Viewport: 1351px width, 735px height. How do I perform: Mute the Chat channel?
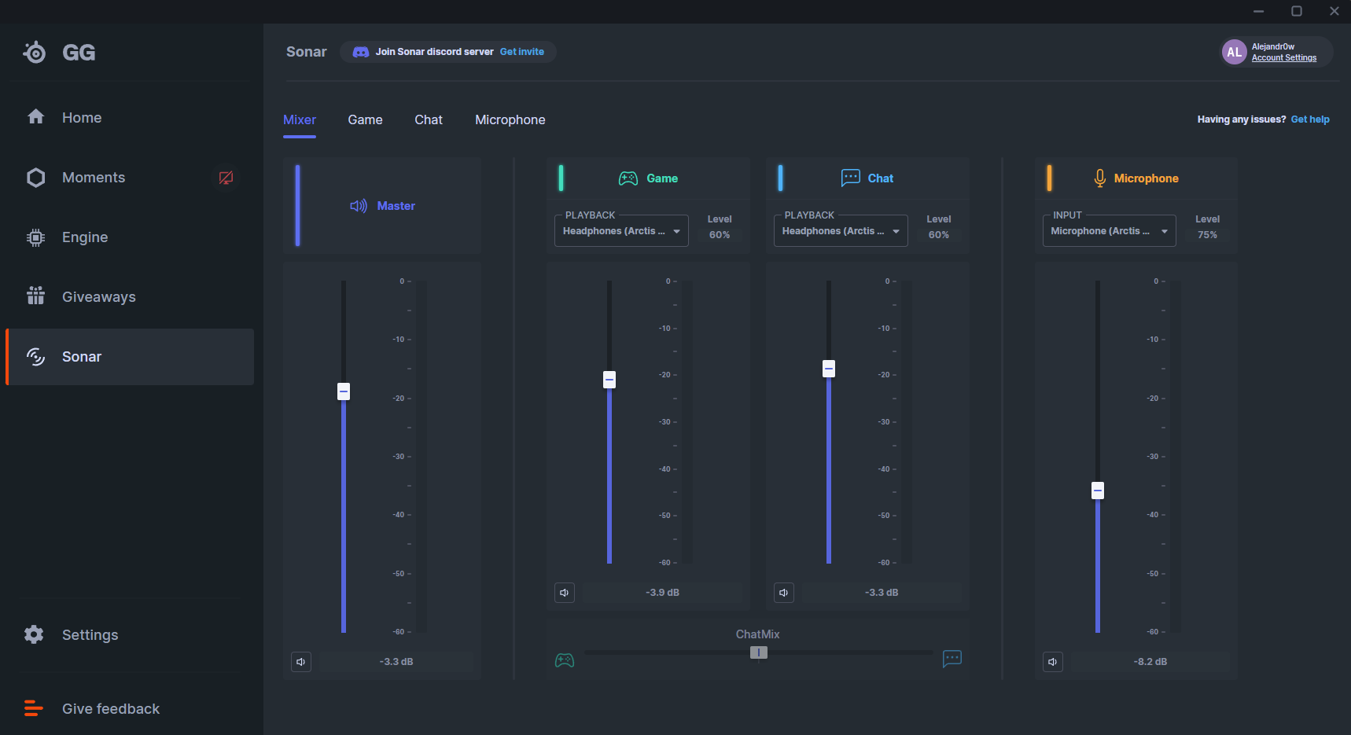click(784, 593)
